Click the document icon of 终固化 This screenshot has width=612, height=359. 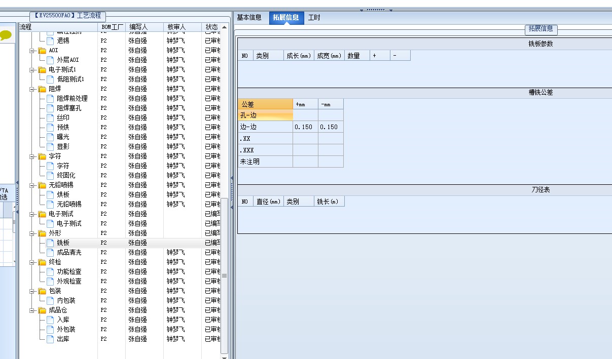pyautogui.click(x=50, y=175)
